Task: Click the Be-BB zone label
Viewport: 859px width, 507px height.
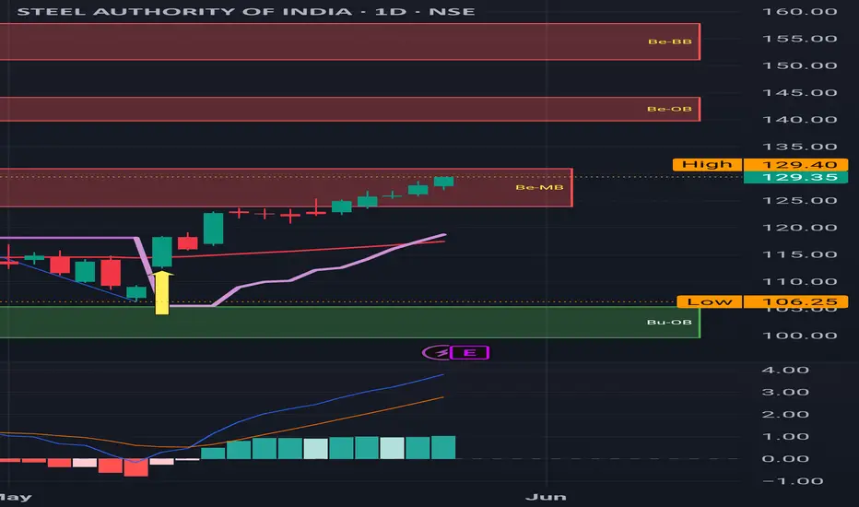Action: coord(669,41)
